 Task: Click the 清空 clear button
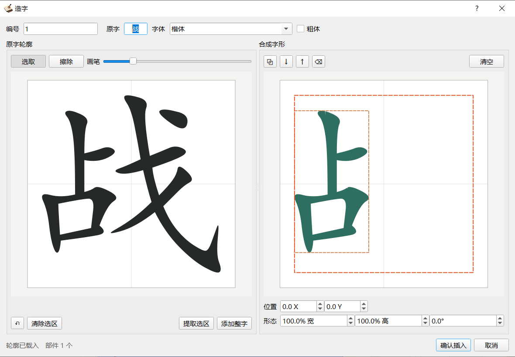(x=487, y=62)
